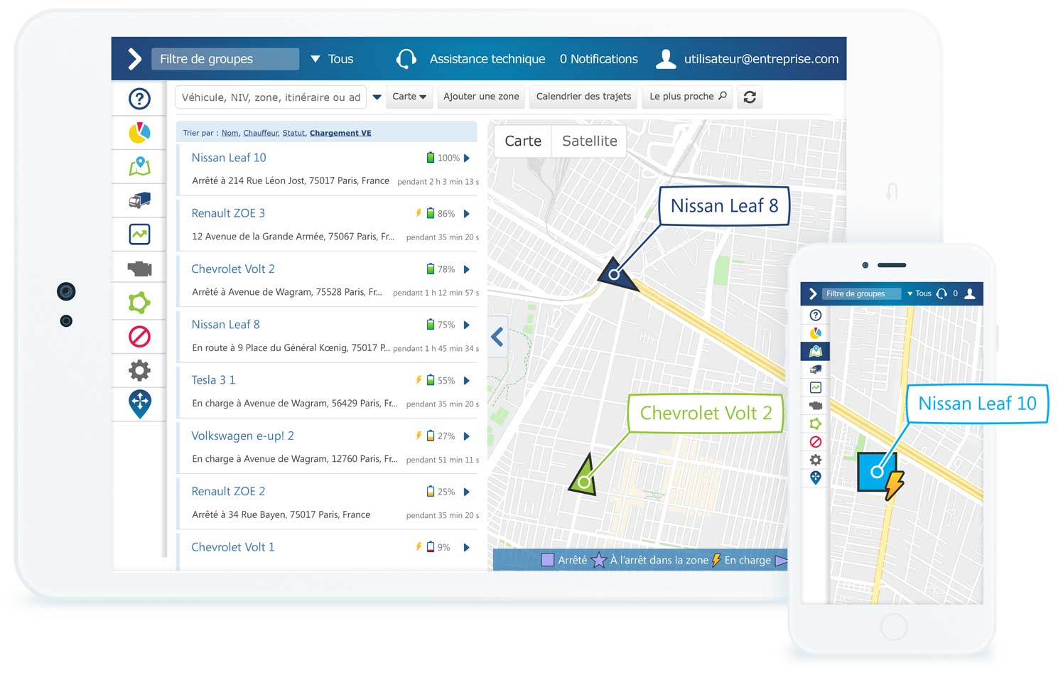Open the search options arrow next to search field
This screenshot has width=1063, height=675.
point(377,97)
